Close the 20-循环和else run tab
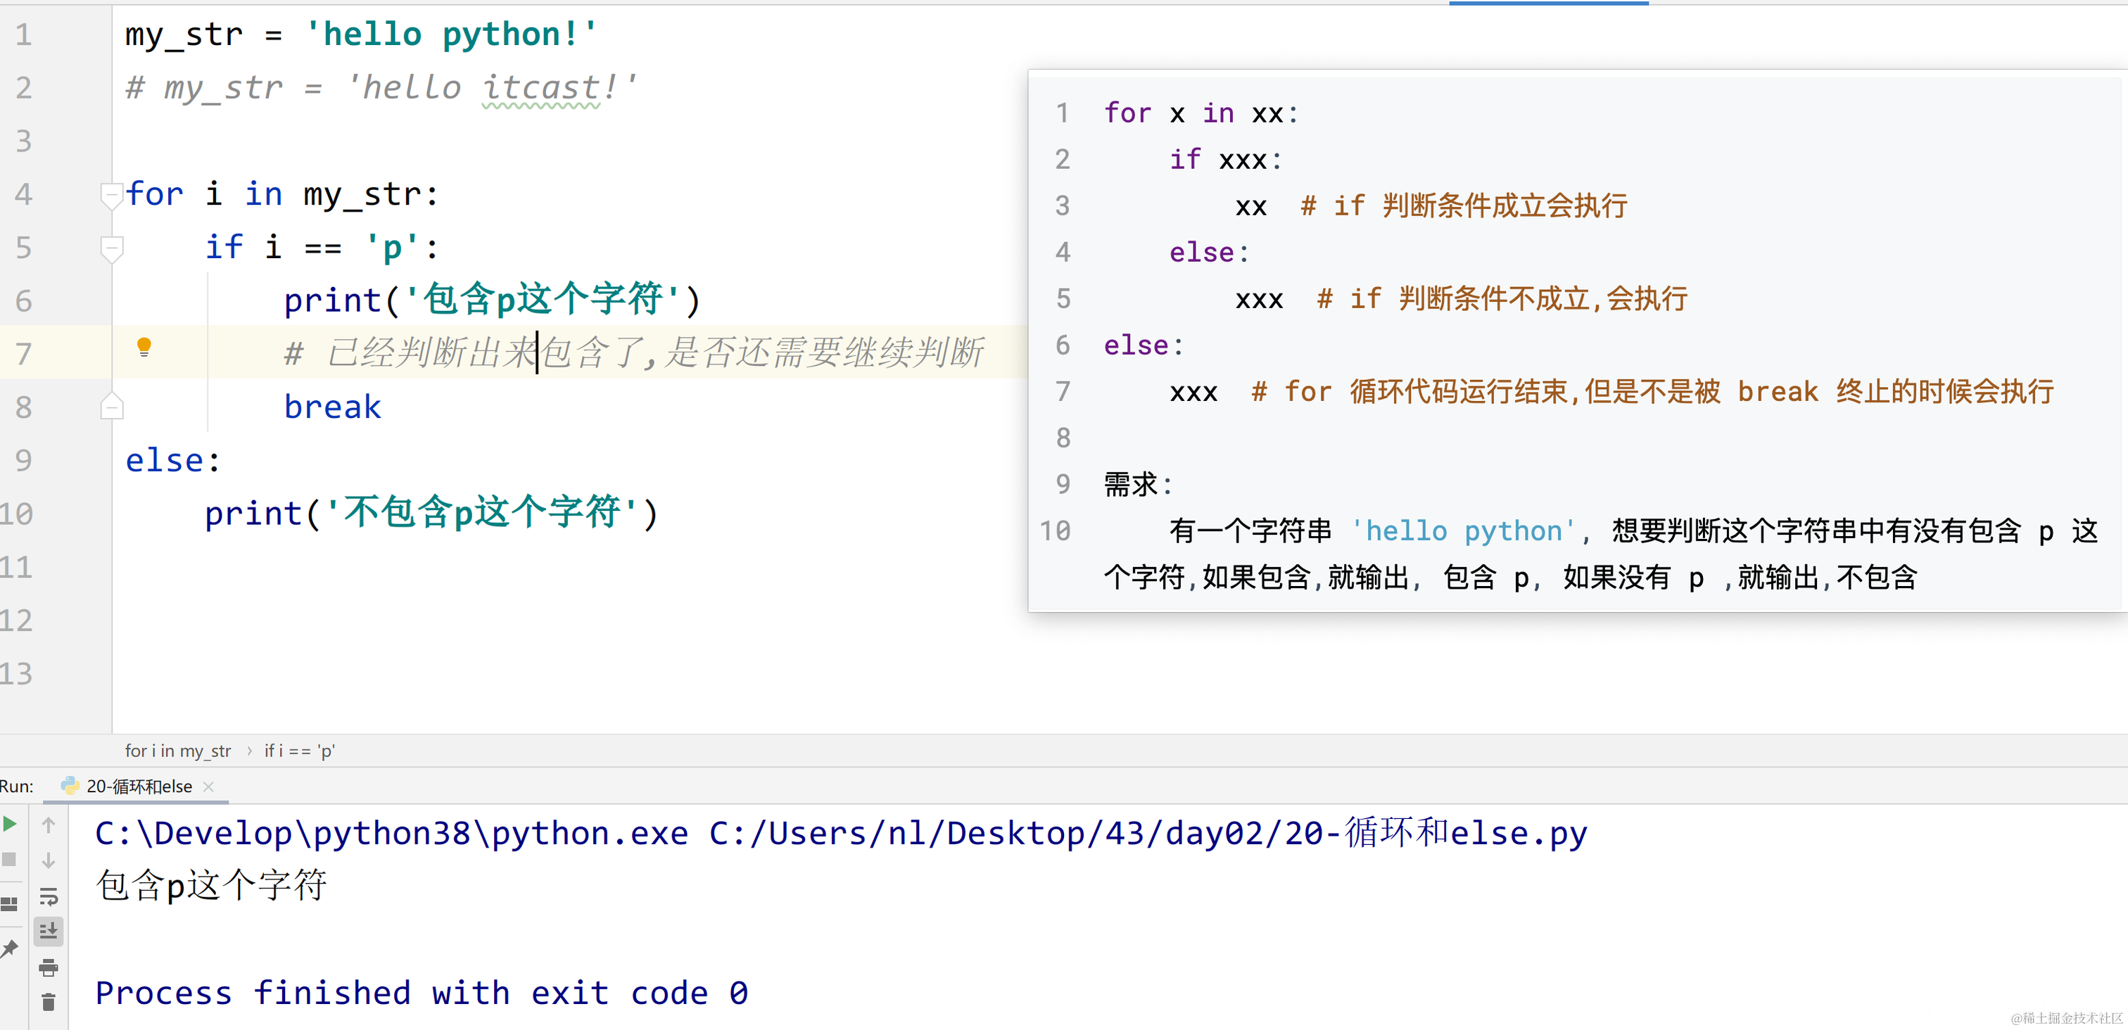Screen dimensions: 2128x1030 pyautogui.click(x=209, y=787)
